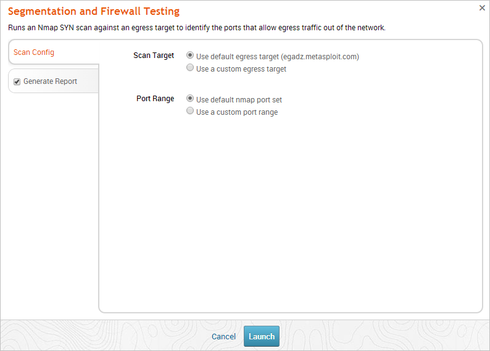Click the Nmap SYN scan description text
The image size is (490, 351).
(x=196, y=28)
